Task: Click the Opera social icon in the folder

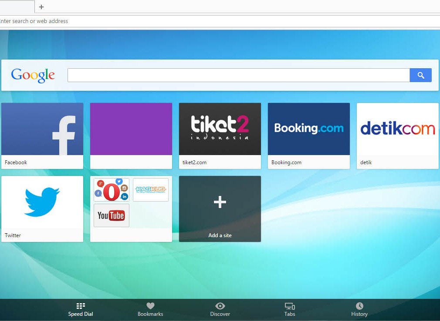Action: (x=112, y=190)
